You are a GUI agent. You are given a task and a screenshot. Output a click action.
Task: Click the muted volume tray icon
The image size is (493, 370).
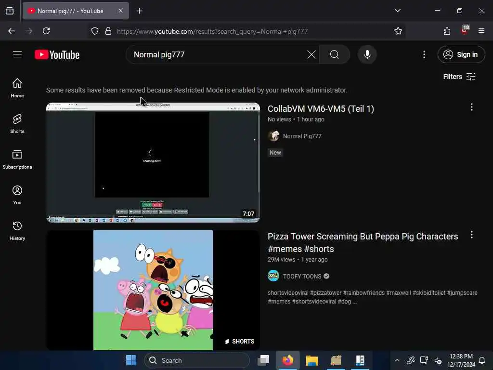tap(438, 360)
